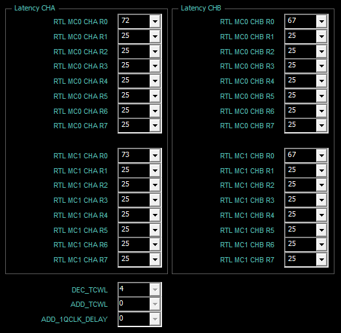Open the RTL MC1 CHB R7 dropdown
Image resolution: width=341 pixels, height=333 pixels.
coord(321,260)
